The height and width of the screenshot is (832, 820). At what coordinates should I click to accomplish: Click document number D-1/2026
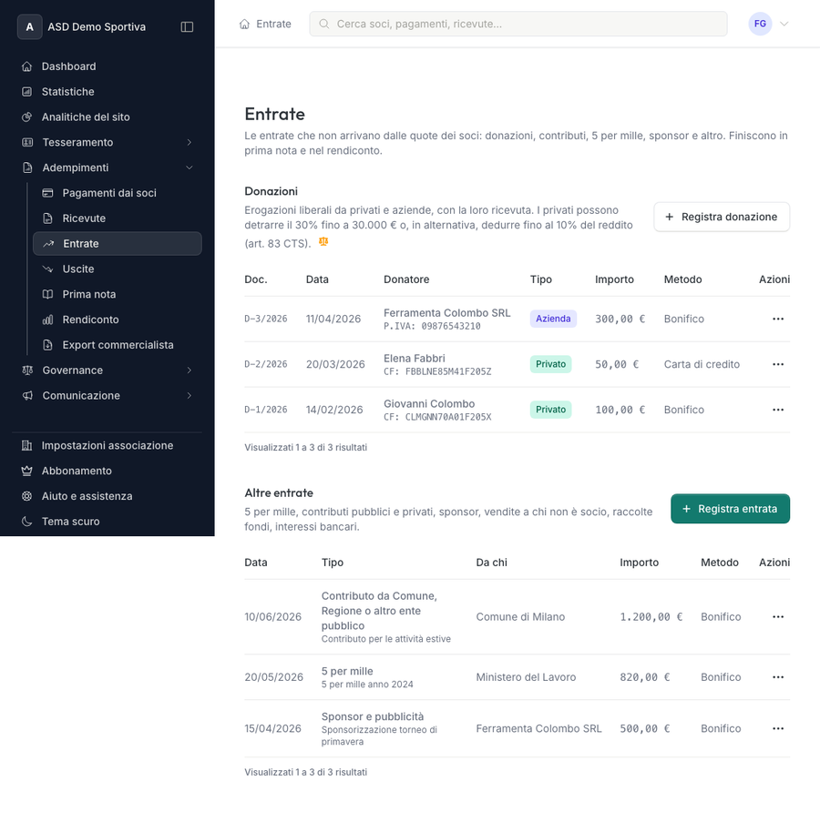click(265, 410)
